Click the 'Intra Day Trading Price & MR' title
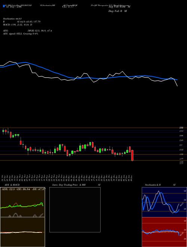Viewport: 187px width, 247px height. pos(69,185)
